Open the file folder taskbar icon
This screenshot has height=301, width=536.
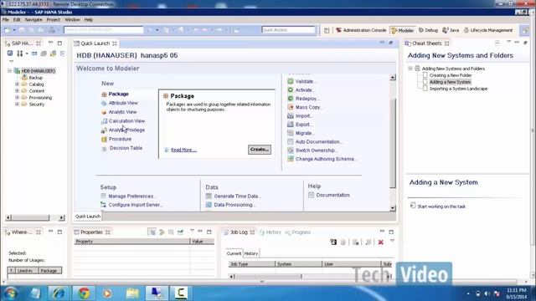[132, 293]
